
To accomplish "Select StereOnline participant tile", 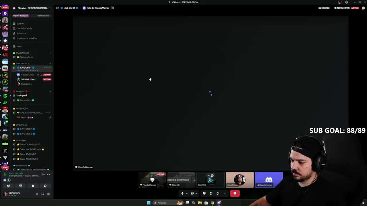I will (x=240, y=180).
